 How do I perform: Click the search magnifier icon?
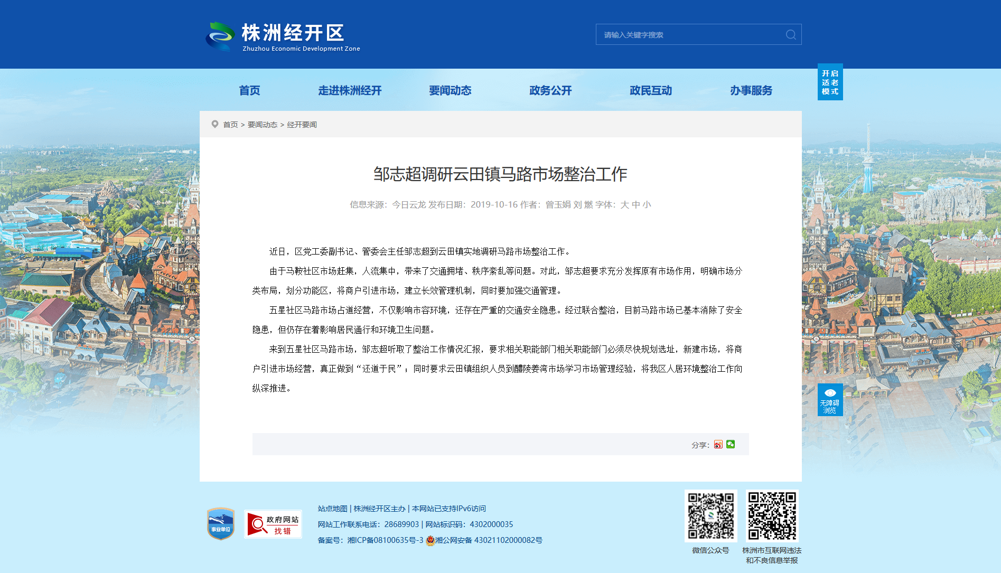pos(791,35)
